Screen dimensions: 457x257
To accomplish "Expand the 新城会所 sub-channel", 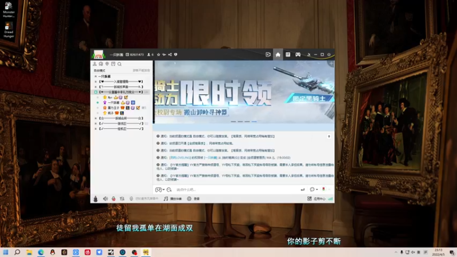I will click(x=95, y=118).
